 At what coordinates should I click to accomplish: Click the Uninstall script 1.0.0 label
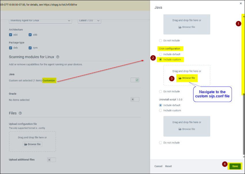pyautogui.click(x=171, y=100)
